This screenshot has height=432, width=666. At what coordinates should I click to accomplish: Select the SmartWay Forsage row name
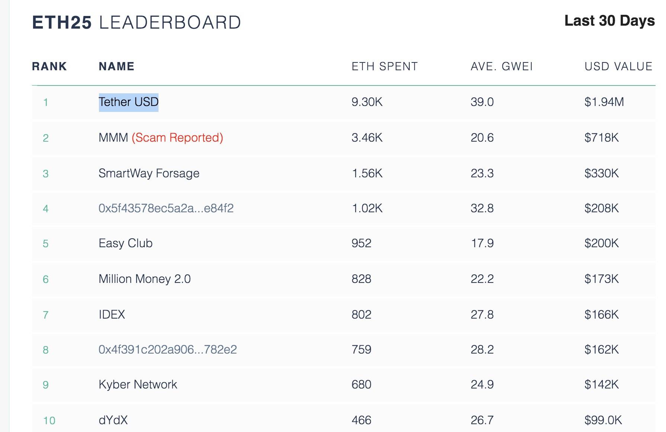coord(149,173)
